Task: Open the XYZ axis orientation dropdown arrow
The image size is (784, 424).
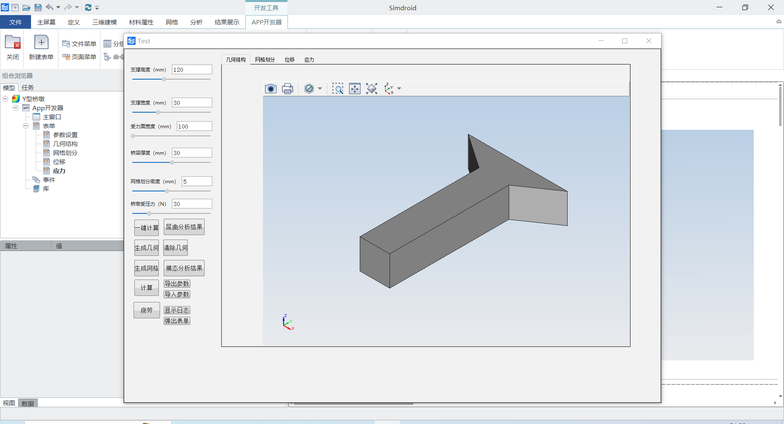Action: (x=399, y=89)
